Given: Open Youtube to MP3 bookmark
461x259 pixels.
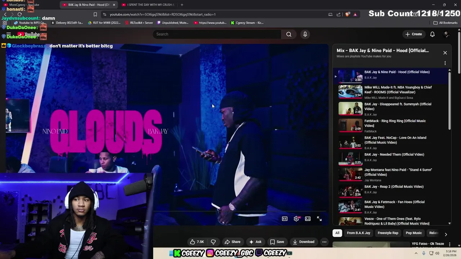Looking at the screenshot, I should point(30,23).
